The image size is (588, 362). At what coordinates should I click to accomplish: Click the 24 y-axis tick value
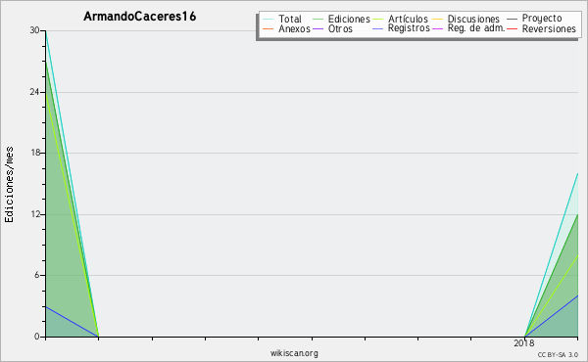35,92
